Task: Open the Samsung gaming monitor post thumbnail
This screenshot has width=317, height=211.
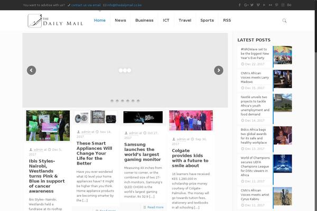Action: click(143, 117)
